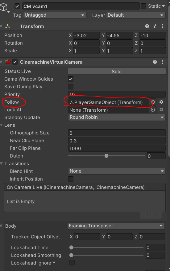
Task: Edit Position X value -3.02
Action: click(x=86, y=35)
